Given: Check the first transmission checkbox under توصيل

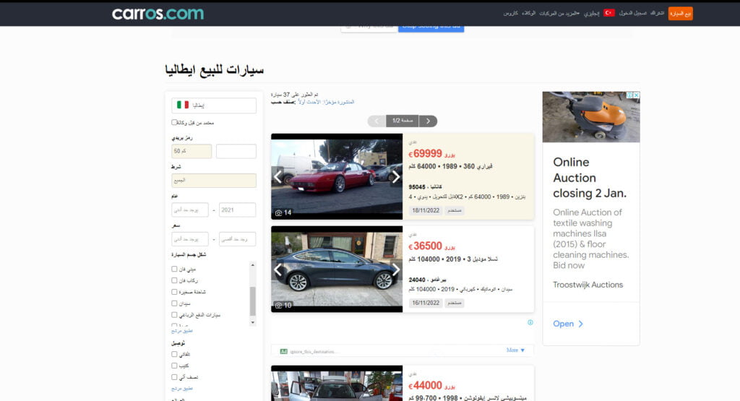Looking at the screenshot, I should 174,354.
